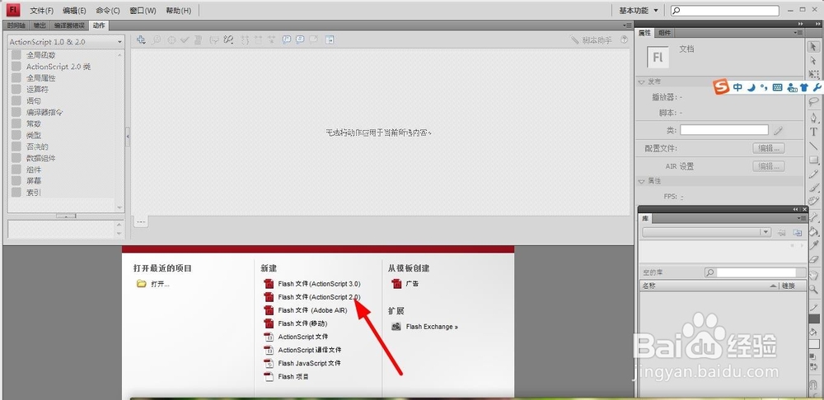Click the stroke color swatch in toolbox
The height and width of the screenshot is (400, 824).
tap(814, 319)
